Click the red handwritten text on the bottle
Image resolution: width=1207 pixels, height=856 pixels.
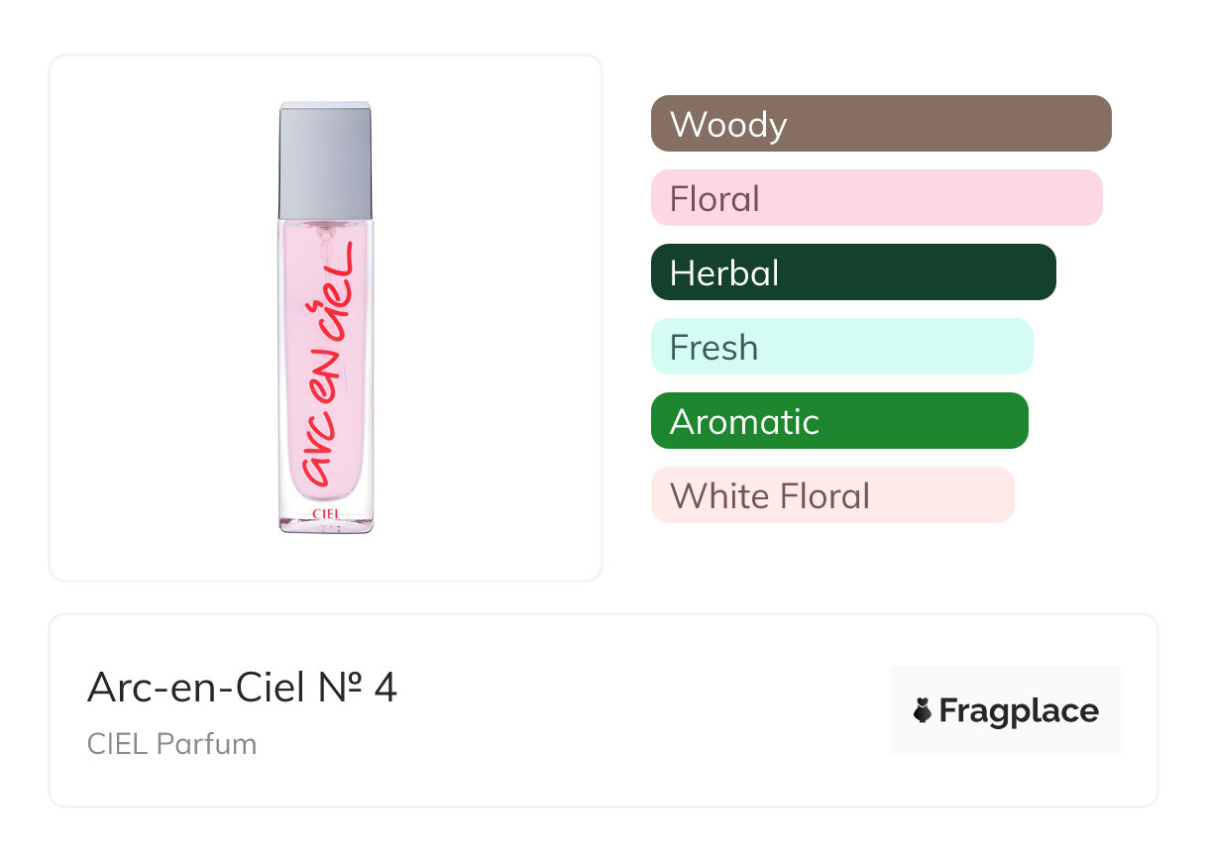[329, 367]
